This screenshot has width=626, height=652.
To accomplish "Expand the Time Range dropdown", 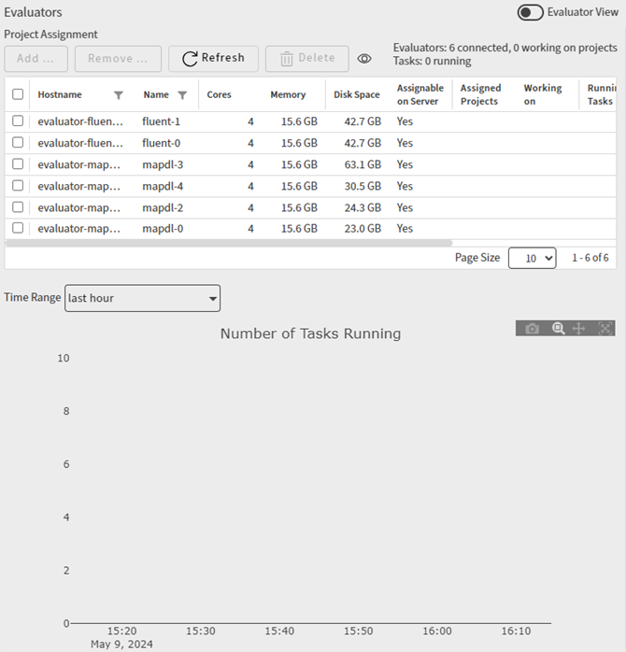I will pos(142,298).
